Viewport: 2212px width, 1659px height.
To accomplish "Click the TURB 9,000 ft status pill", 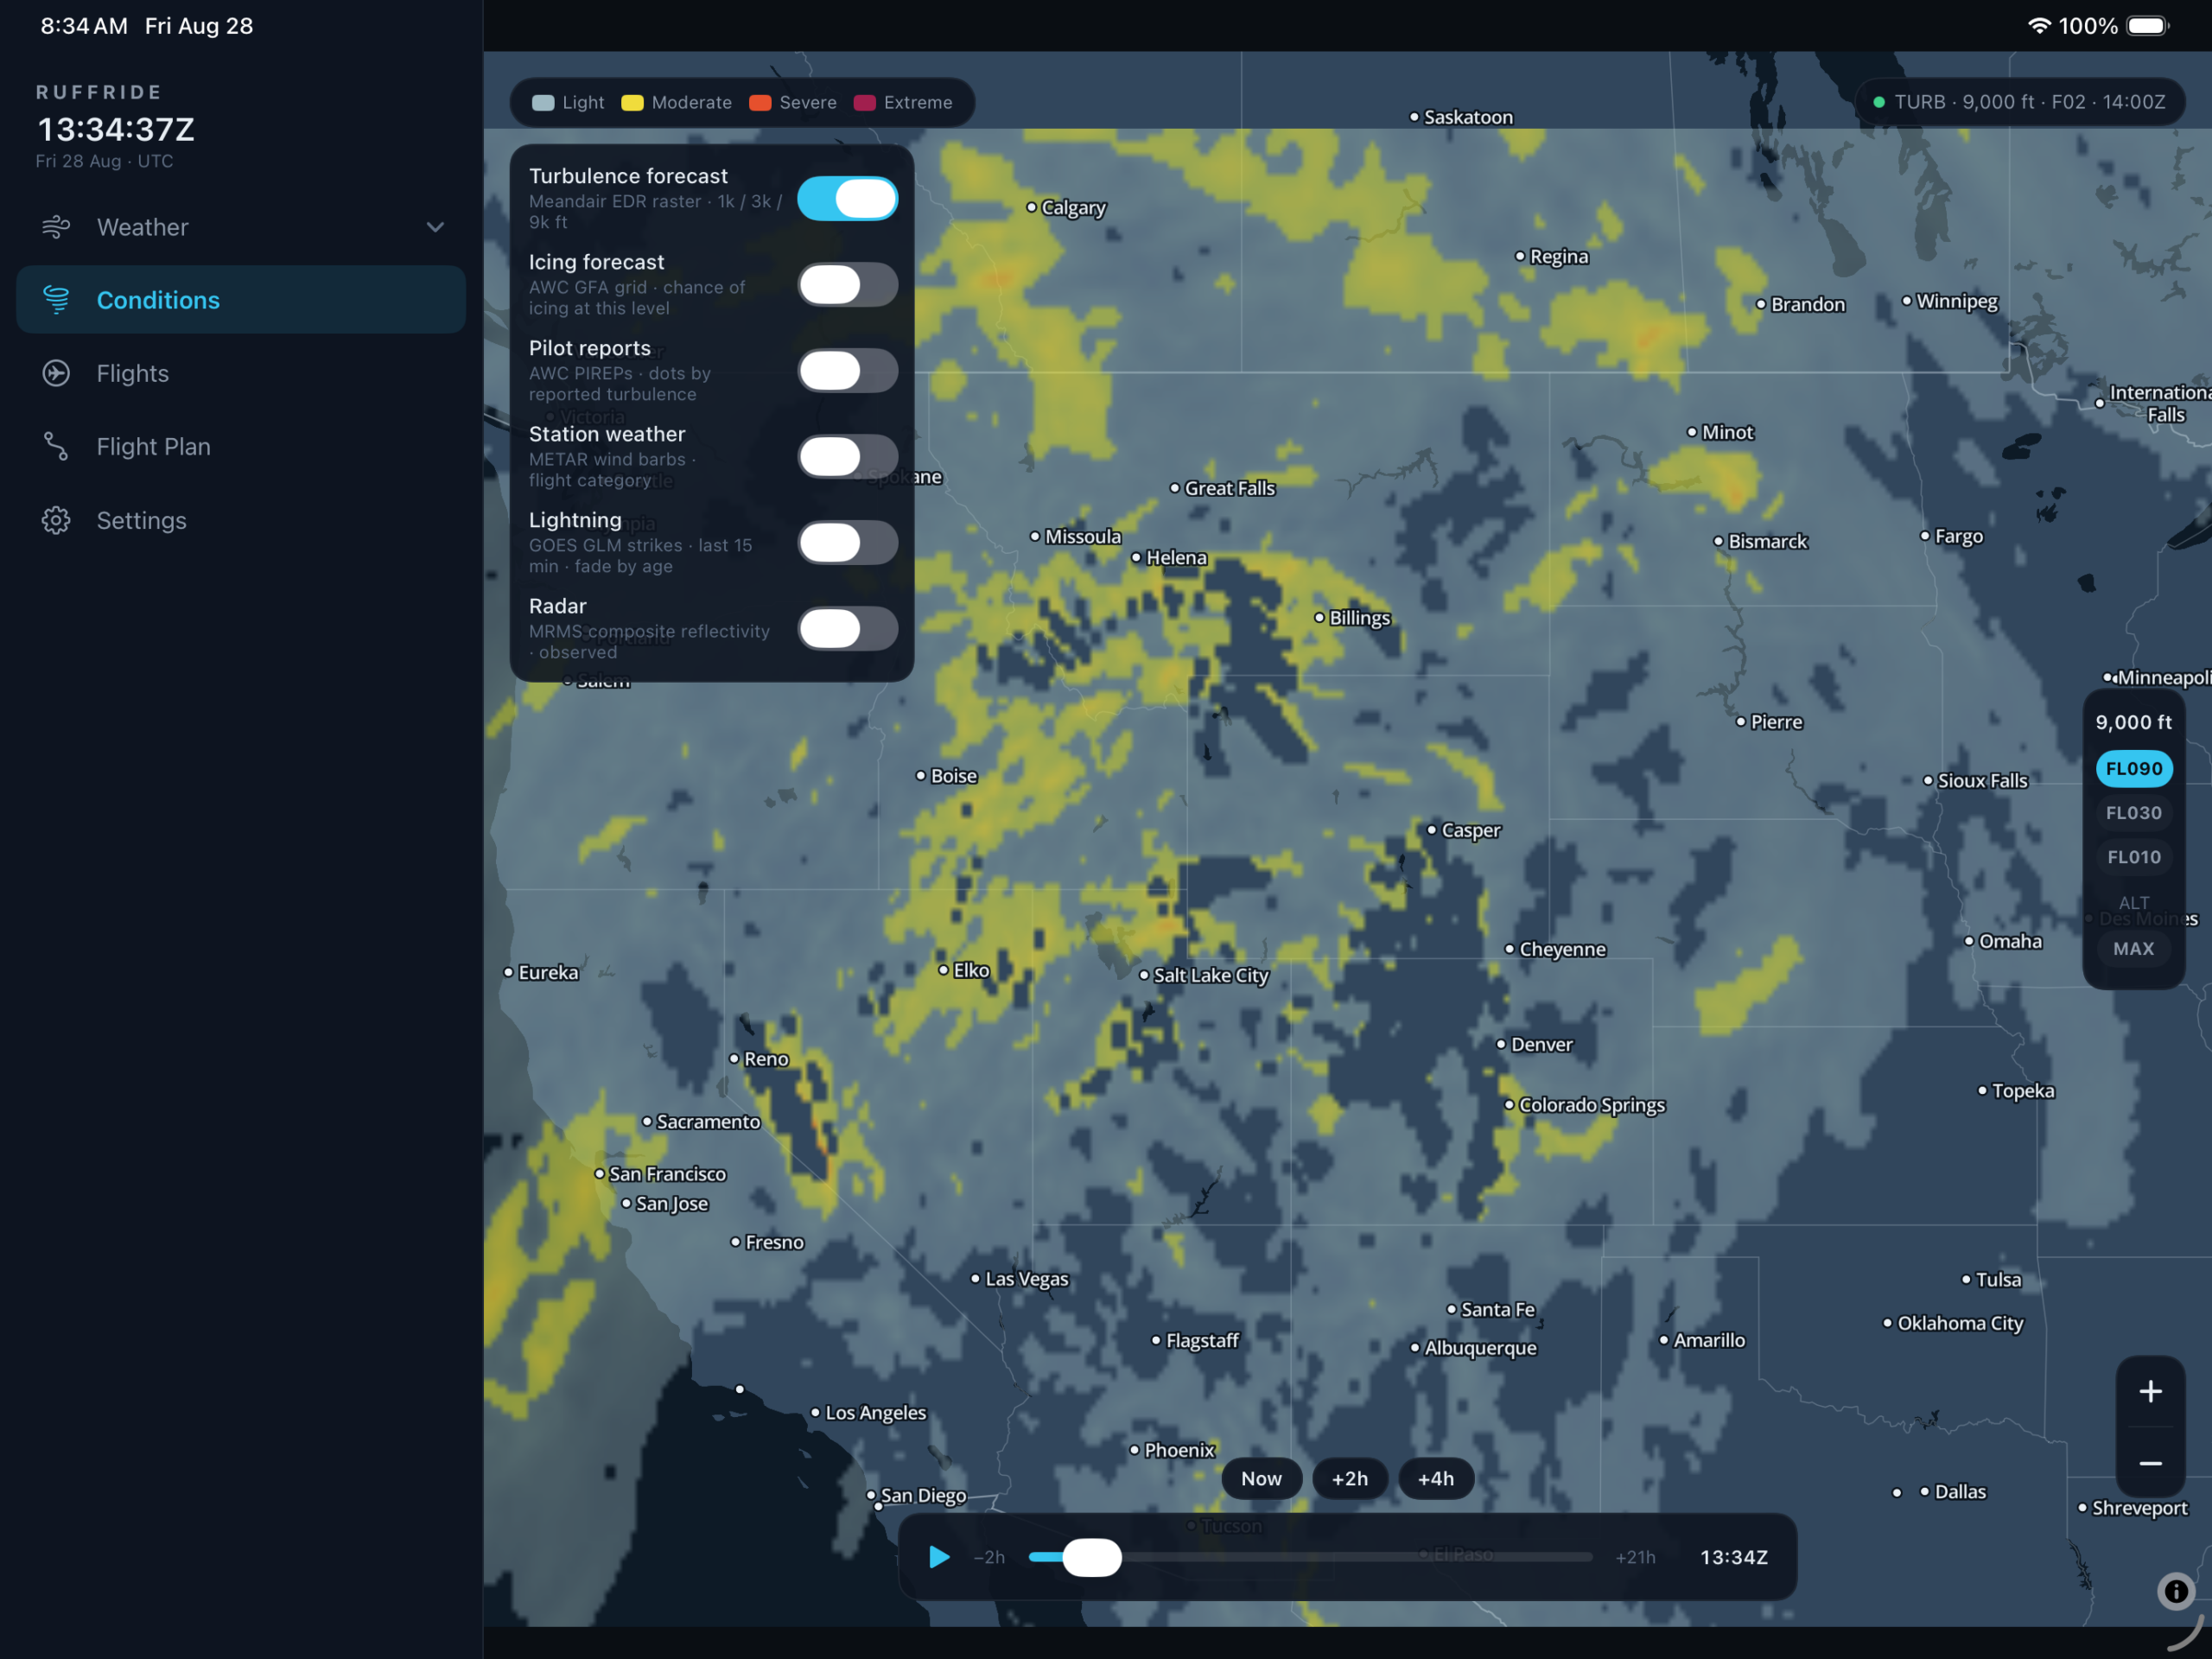I will 2019,102.
